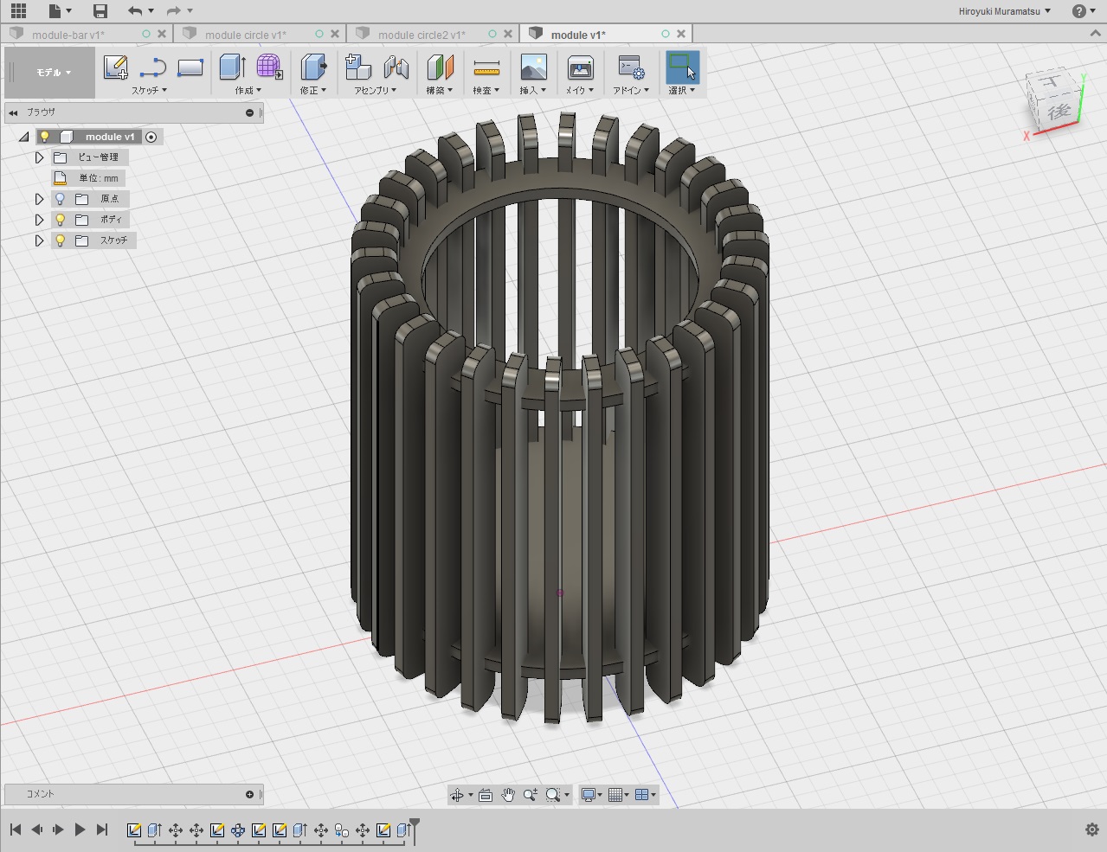The width and height of the screenshot is (1107, 852).
Task: Activate module v1 component radio button
Action: click(151, 137)
